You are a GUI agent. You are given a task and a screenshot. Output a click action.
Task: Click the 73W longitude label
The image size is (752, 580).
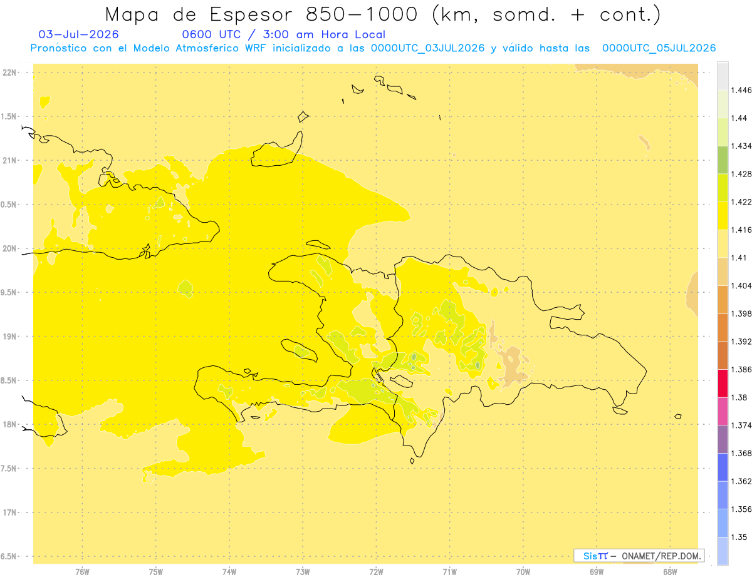pos(303,571)
